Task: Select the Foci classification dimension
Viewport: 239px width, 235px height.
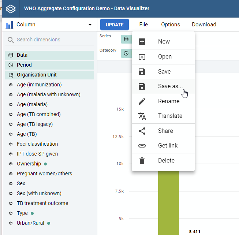Action: tap(49, 144)
